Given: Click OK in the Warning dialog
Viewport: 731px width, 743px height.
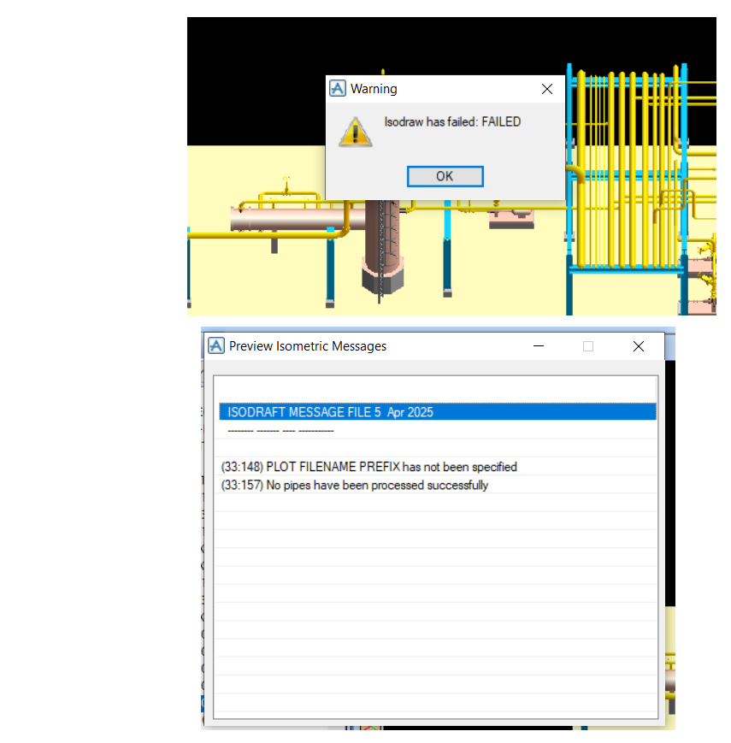Looking at the screenshot, I should pyautogui.click(x=445, y=176).
